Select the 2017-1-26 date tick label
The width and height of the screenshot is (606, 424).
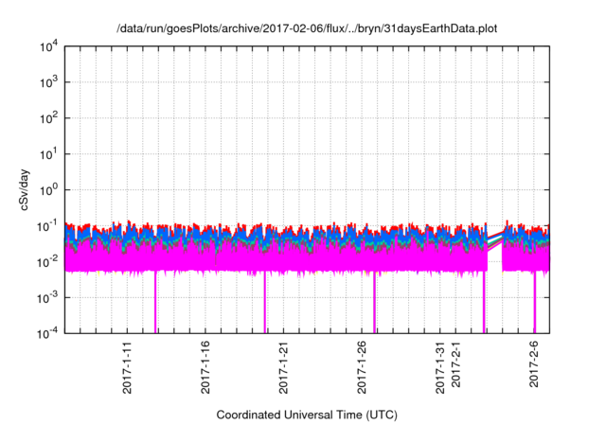click(361, 362)
